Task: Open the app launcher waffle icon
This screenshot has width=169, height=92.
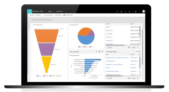Action: pos(30,11)
